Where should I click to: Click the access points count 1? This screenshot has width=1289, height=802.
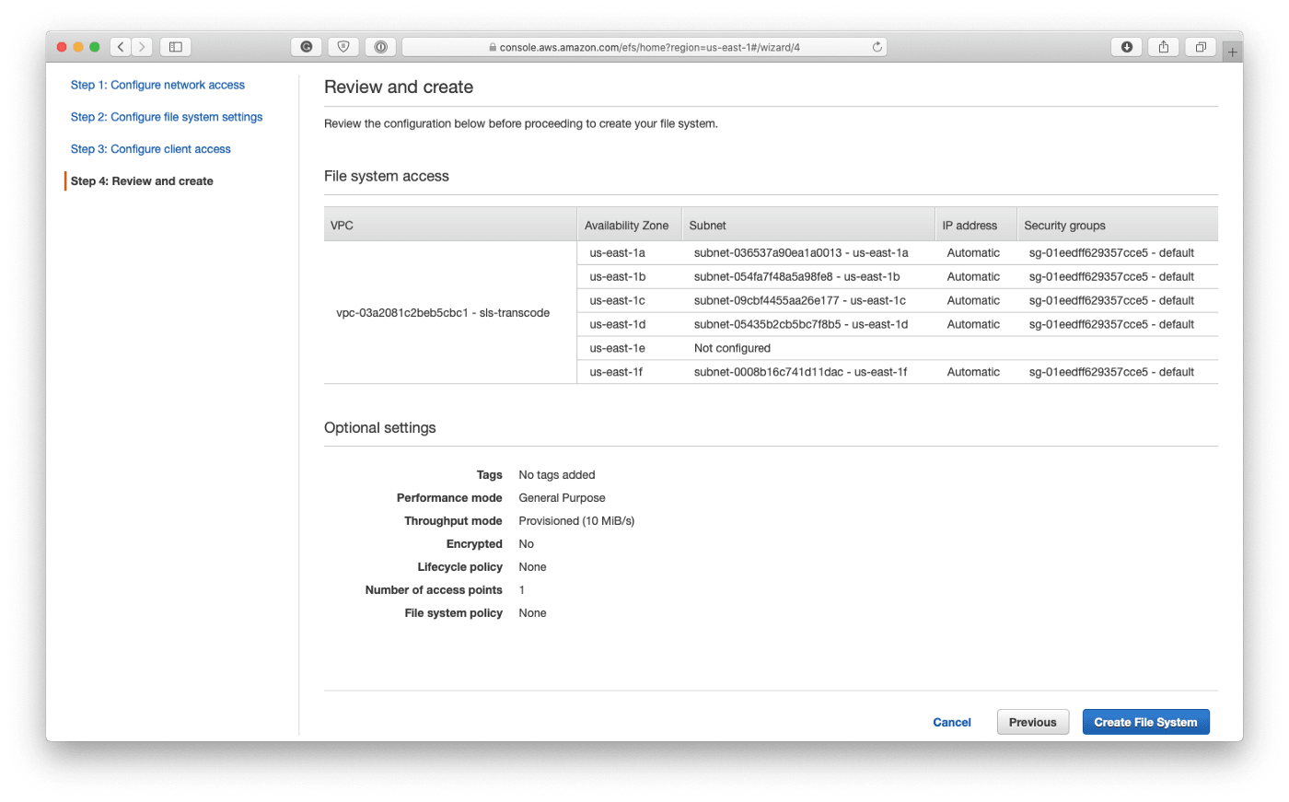coord(521,590)
